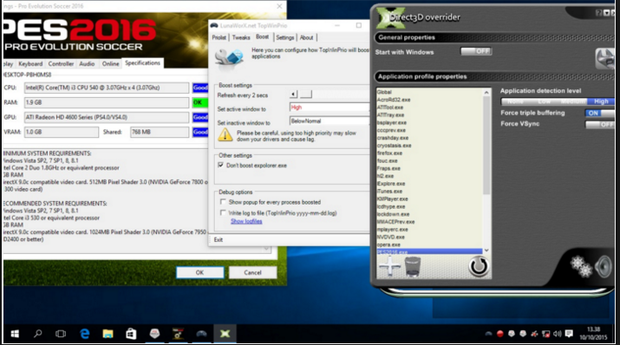Click Exit in TopWinPrio
This screenshot has width=620, height=345.
point(219,240)
